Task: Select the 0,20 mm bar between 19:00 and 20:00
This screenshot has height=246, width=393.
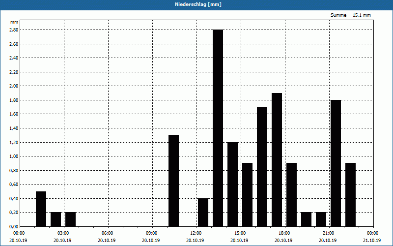Action: pos(306,219)
